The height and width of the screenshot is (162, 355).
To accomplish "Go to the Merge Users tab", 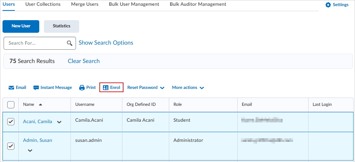I will 85,4.
